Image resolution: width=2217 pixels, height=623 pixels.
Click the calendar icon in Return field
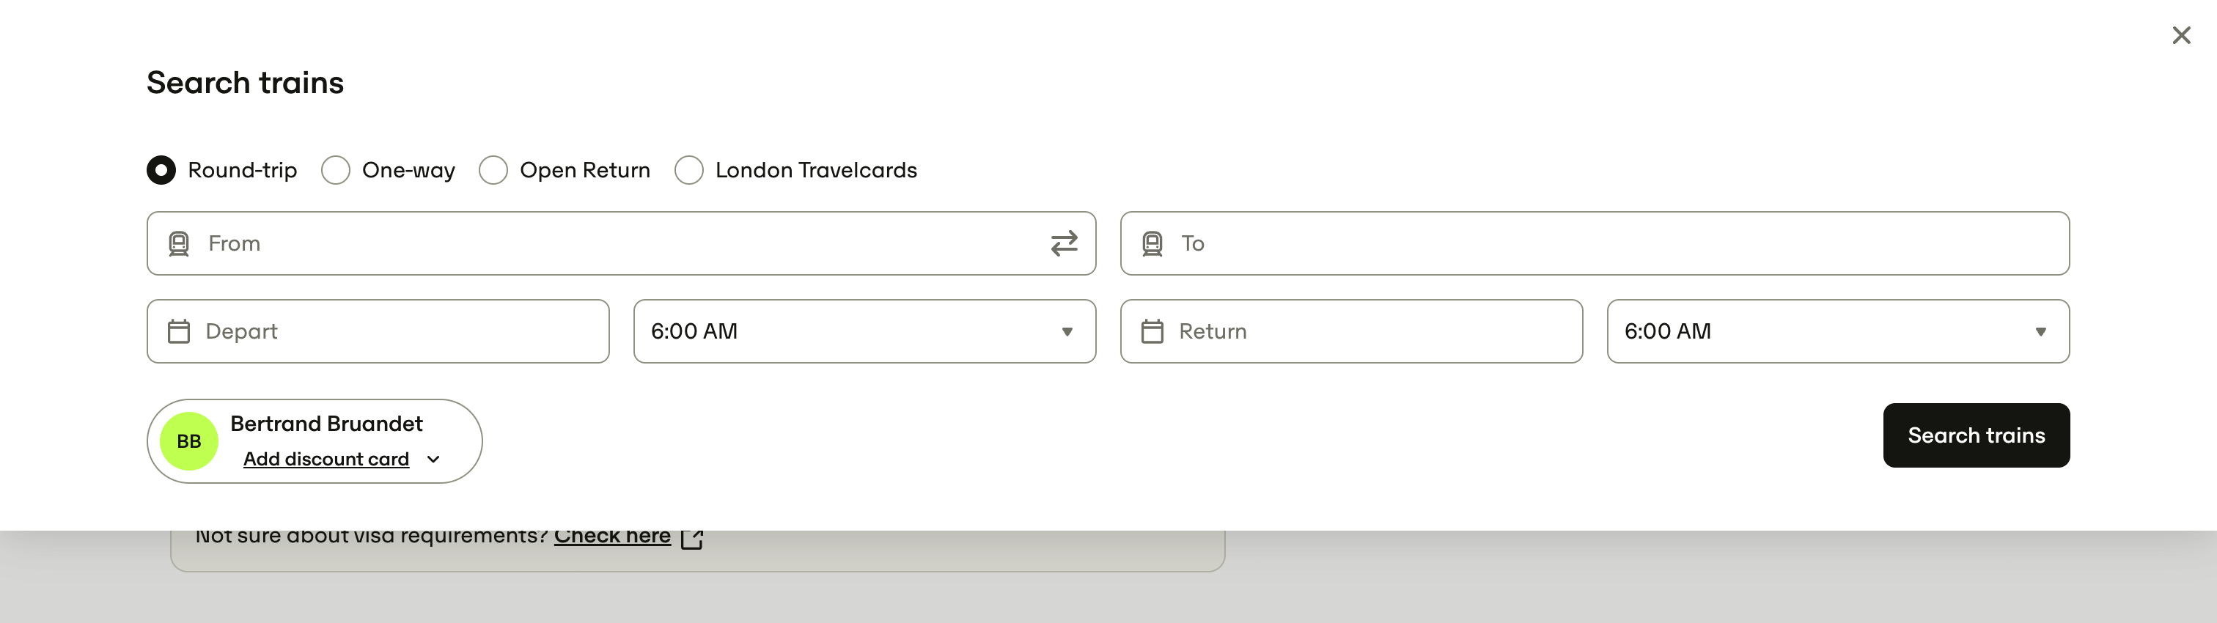pos(1152,331)
